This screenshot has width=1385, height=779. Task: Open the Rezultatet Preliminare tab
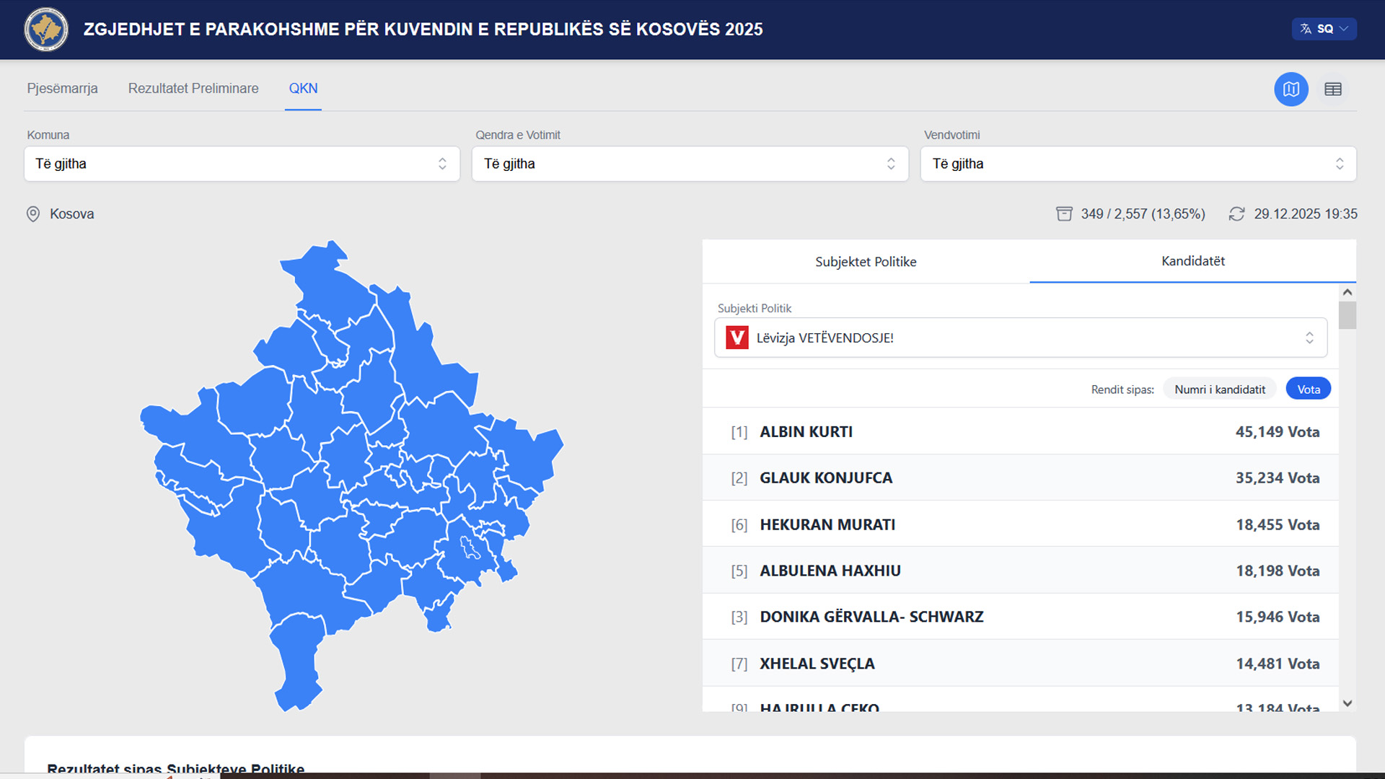click(x=193, y=89)
